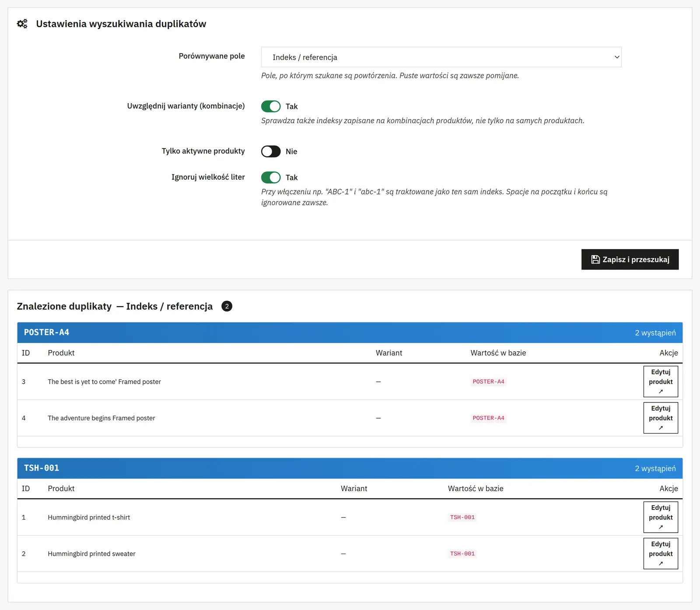This screenshot has width=700, height=610.
Task: Click Zapisz i przeszukaj button
Action: pyautogui.click(x=630, y=260)
